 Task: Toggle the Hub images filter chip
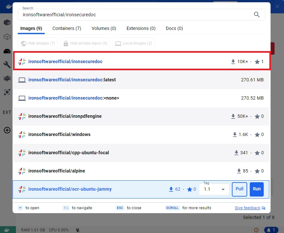coord(38,43)
